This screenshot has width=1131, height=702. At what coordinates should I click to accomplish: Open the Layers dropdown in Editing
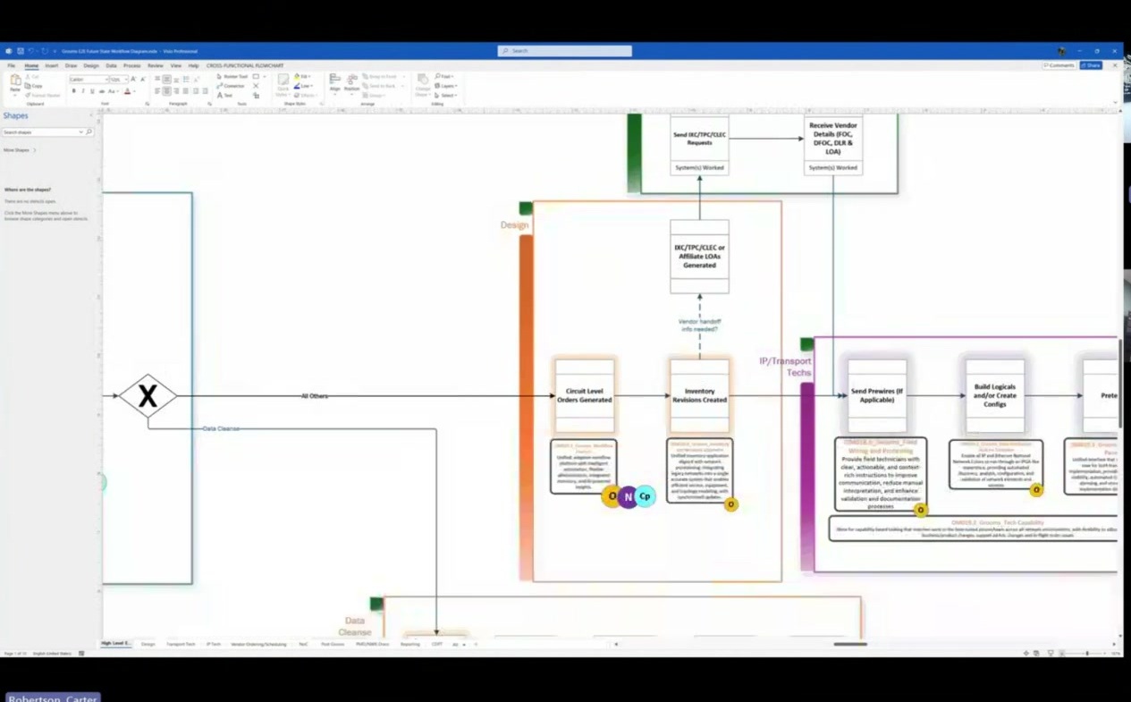445,86
